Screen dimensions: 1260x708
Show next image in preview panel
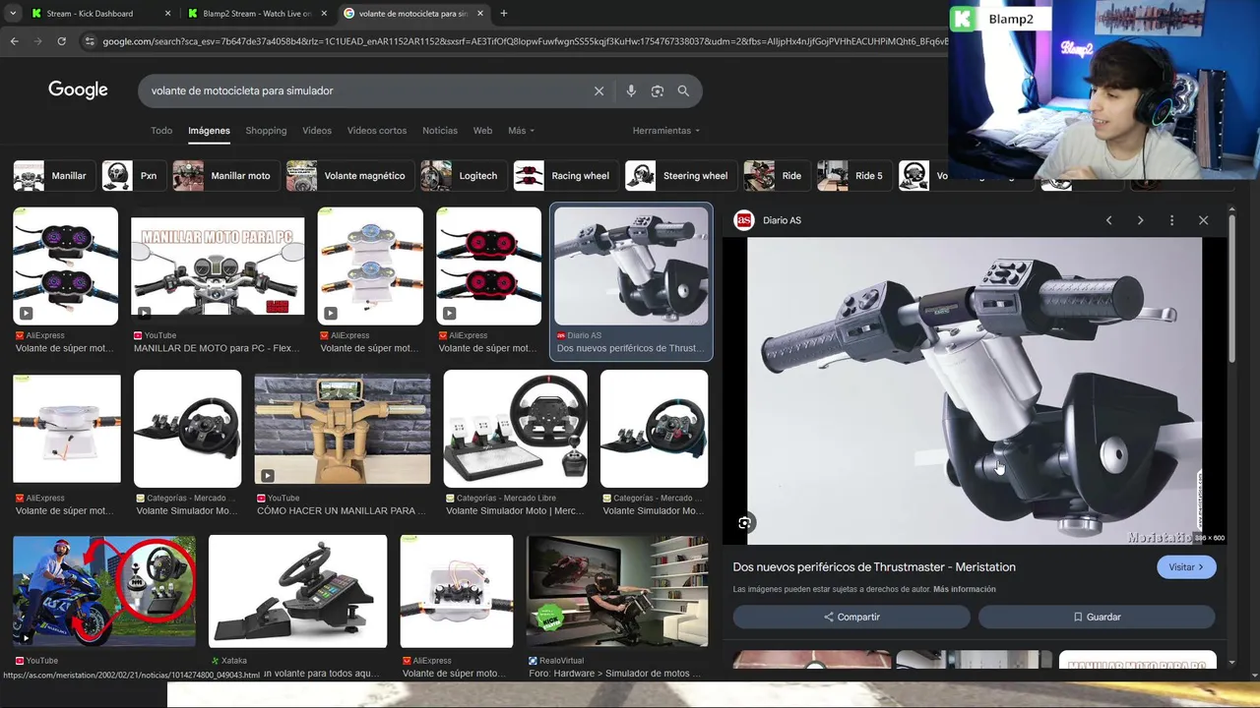tap(1140, 220)
